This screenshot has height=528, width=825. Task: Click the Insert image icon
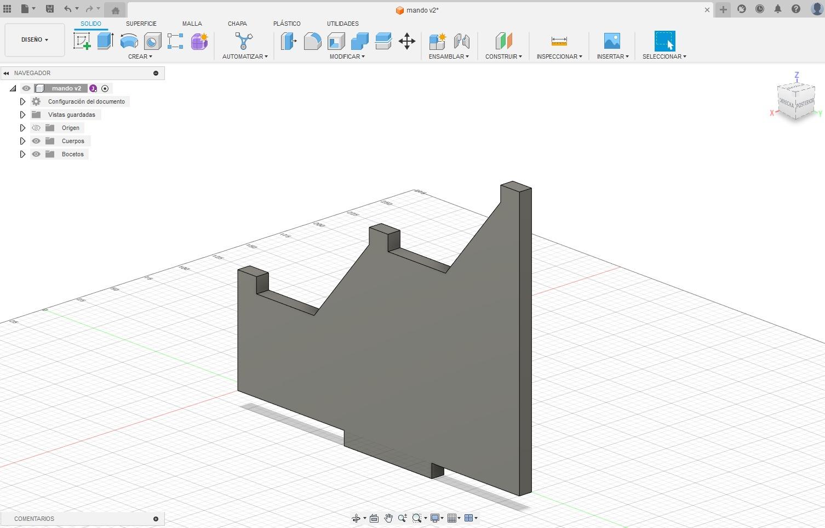tap(612, 41)
